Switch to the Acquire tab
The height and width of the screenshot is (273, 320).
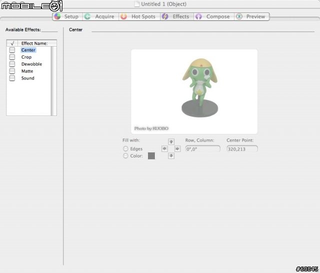[x=100, y=16]
